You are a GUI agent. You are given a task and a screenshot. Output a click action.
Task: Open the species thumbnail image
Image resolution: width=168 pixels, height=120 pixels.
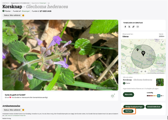(160, 82)
